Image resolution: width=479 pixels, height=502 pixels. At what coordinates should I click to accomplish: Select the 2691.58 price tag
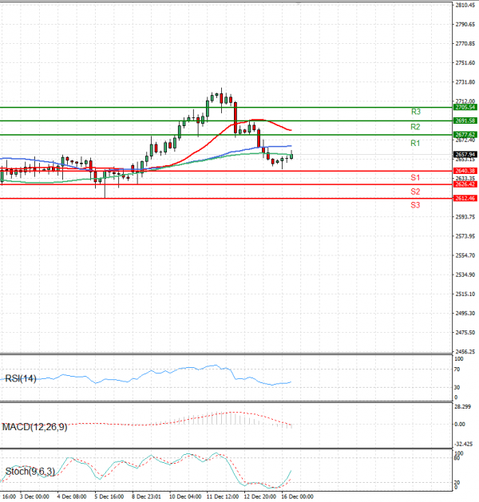(465, 121)
